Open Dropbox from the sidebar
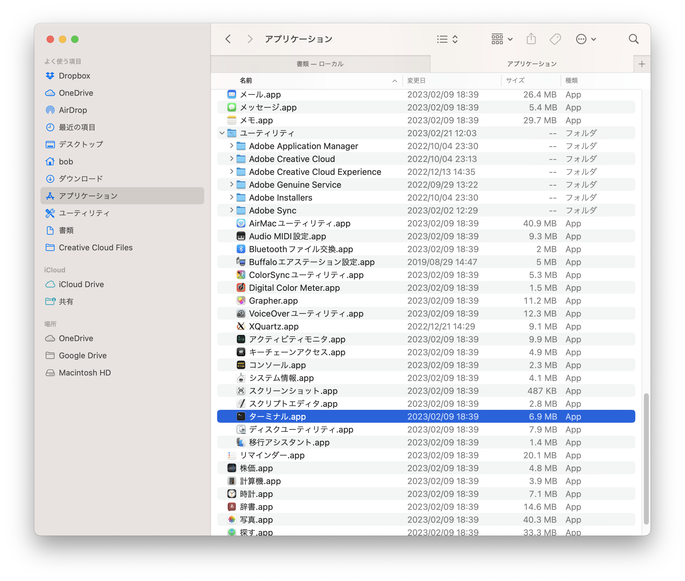This screenshot has height=581, width=685. pyautogui.click(x=75, y=76)
